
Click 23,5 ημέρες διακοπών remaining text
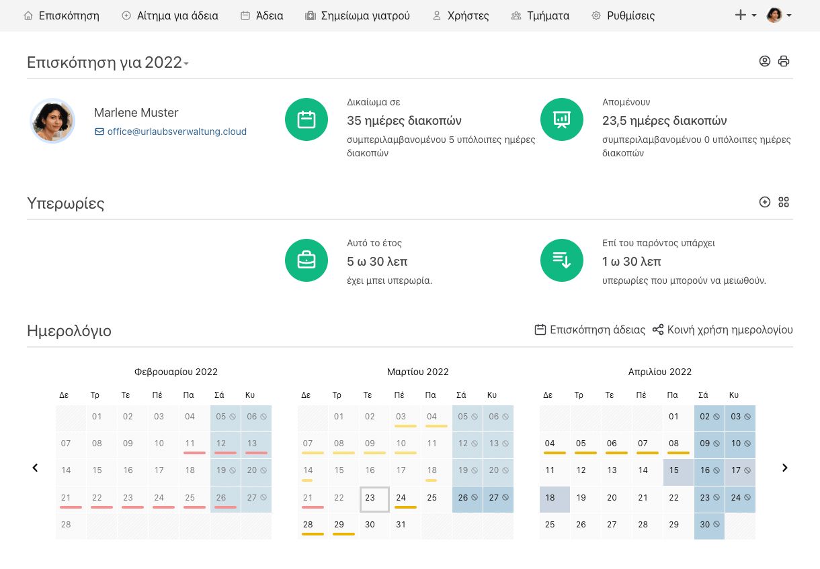[x=665, y=121]
